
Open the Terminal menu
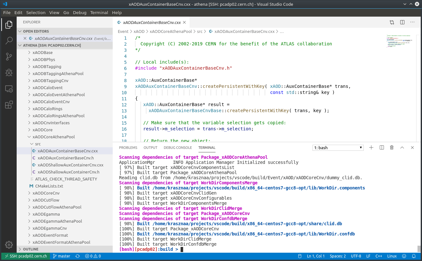coord(99,12)
